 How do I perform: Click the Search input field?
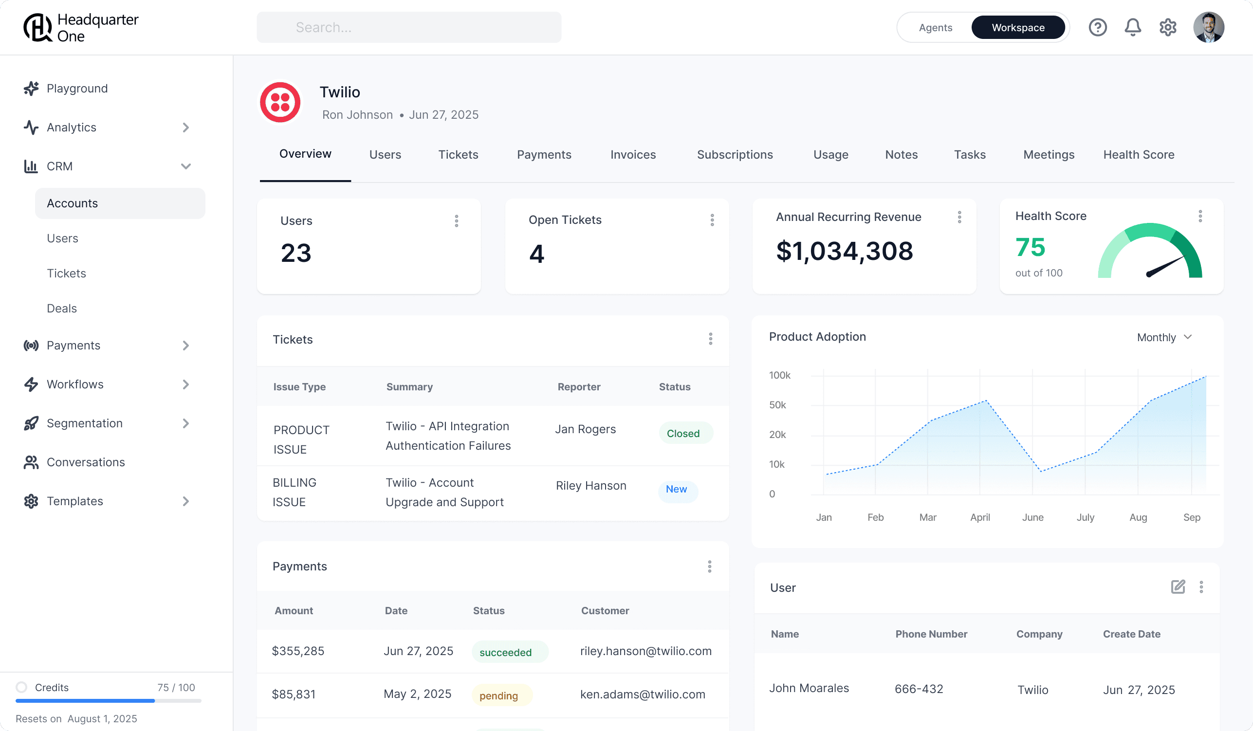(x=409, y=27)
